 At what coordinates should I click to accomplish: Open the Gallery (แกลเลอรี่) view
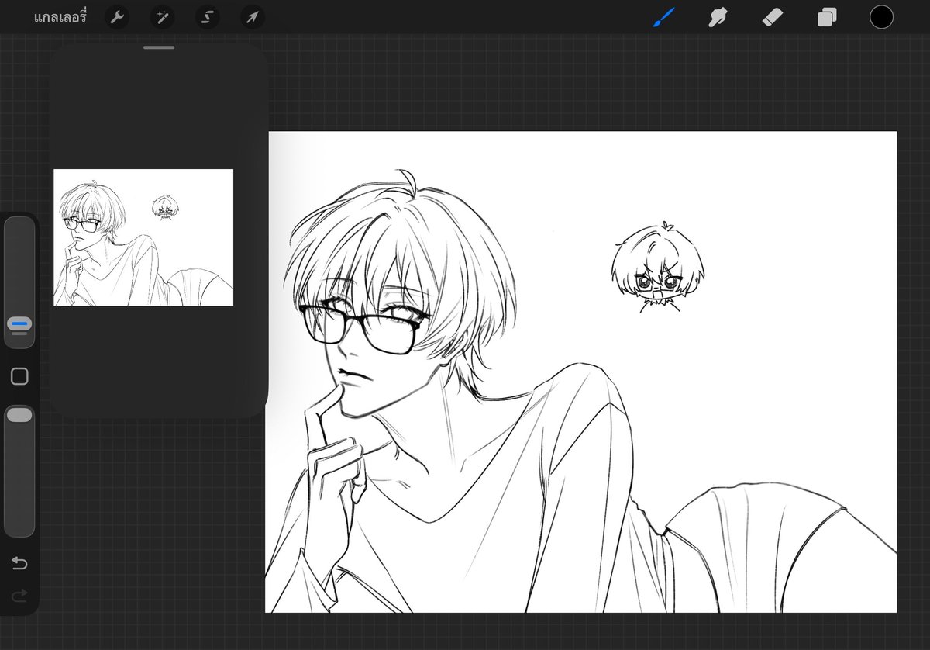click(x=60, y=17)
